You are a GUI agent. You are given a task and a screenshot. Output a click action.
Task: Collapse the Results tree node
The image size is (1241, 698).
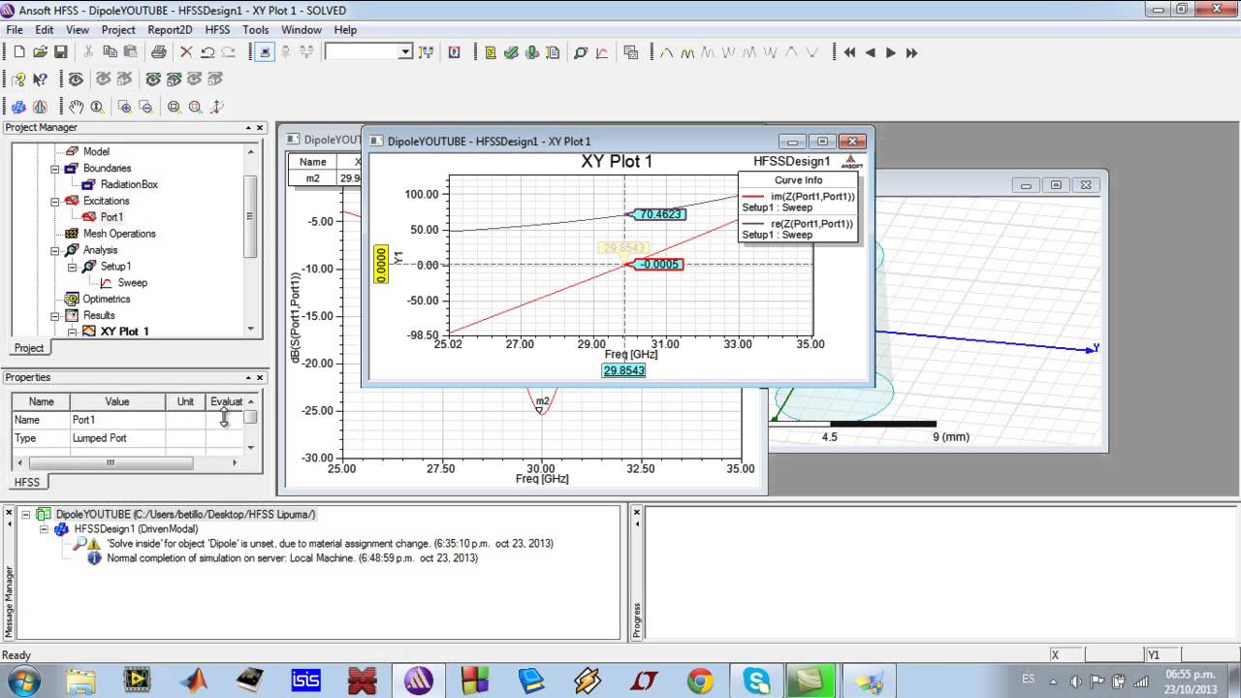(55, 316)
